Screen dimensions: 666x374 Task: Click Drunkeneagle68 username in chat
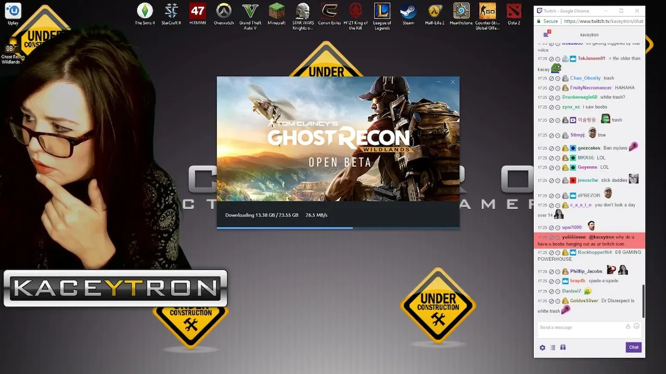580,97
